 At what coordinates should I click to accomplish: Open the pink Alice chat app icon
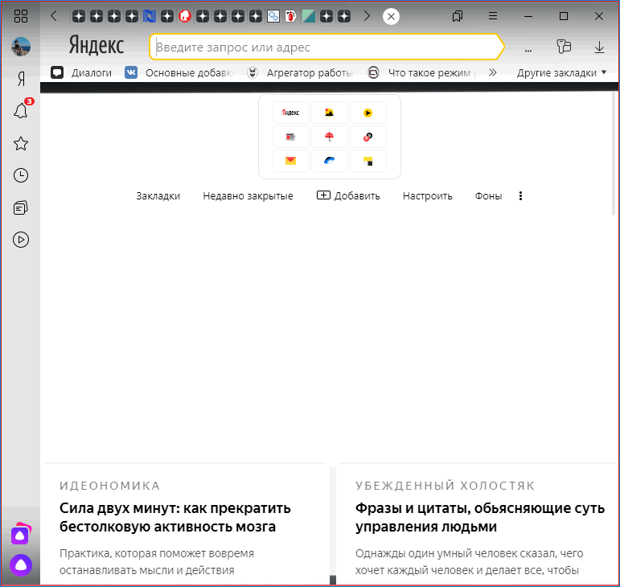tap(21, 534)
